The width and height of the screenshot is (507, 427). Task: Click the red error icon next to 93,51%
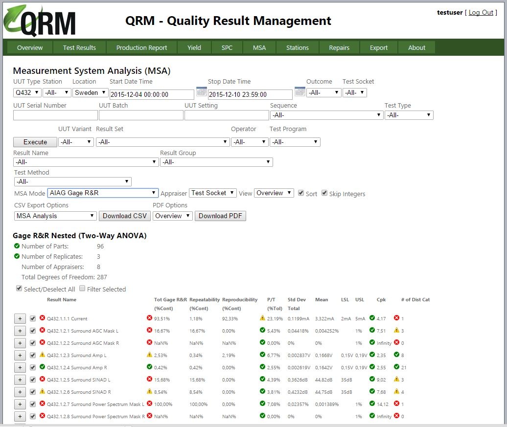149,318
